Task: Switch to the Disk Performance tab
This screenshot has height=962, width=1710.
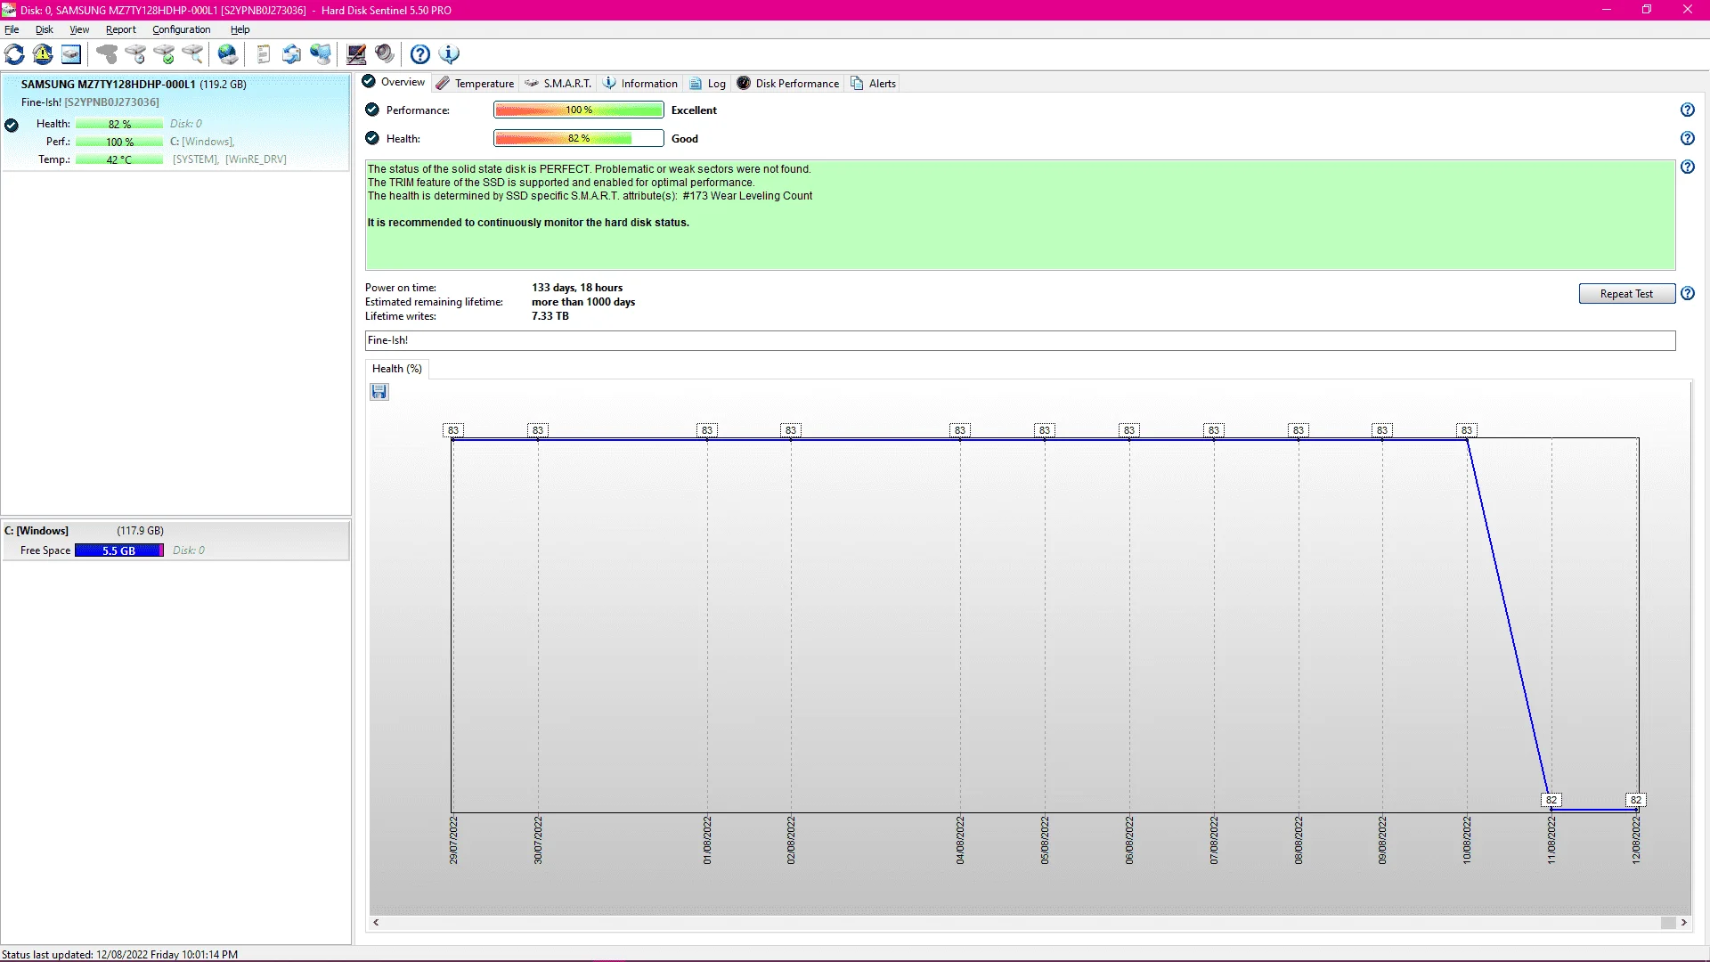Action: point(788,84)
